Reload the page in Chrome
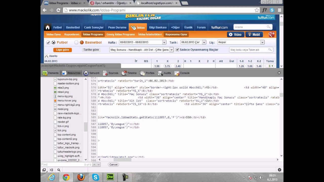Viewport: 324px width, 182px height. [x=58, y=10]
